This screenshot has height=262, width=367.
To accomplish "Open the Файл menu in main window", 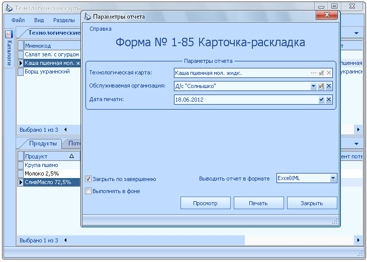I will click(x=18, y=20).
